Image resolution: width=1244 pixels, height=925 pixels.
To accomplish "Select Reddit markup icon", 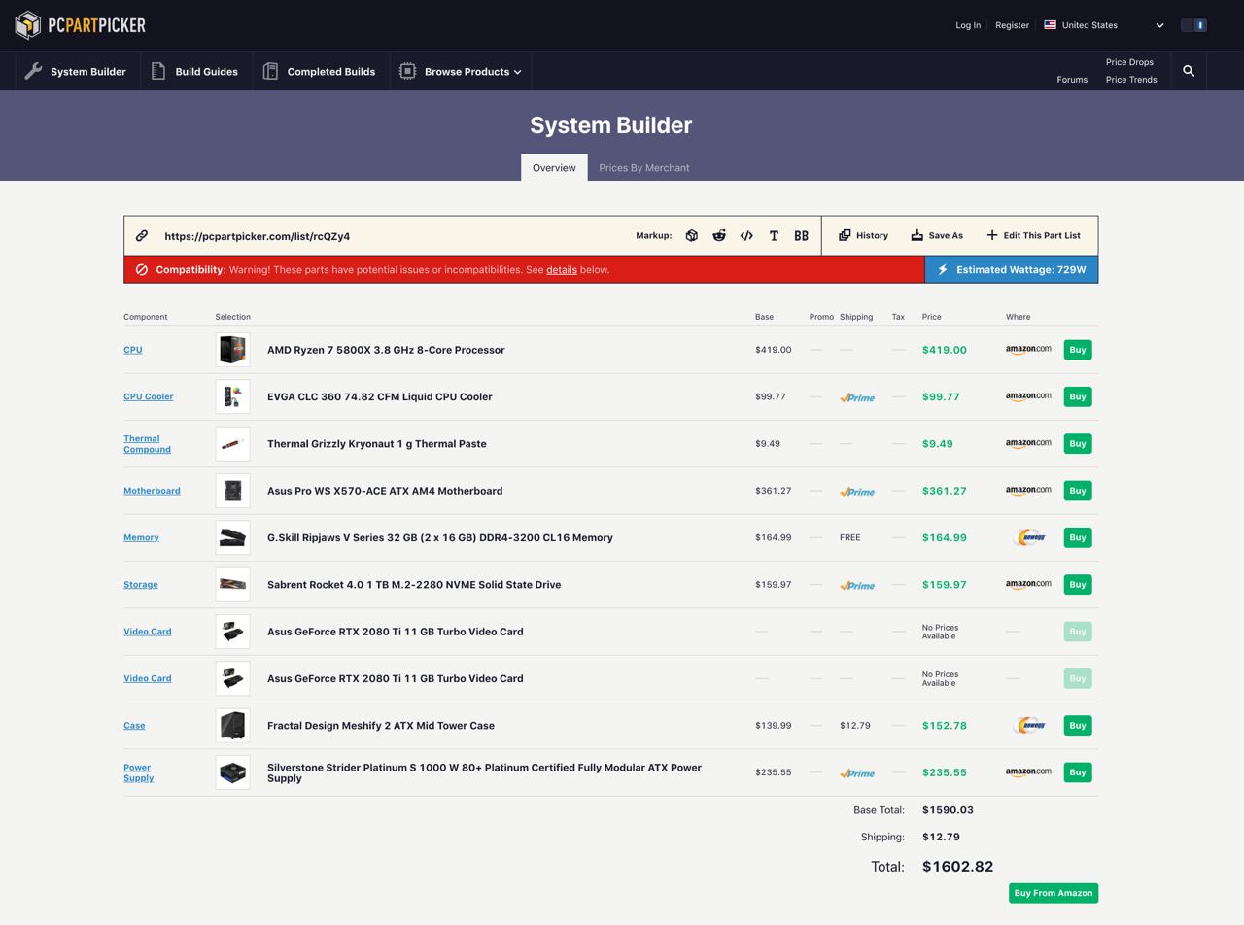I will pyautogui.click(x=719, y=235).
